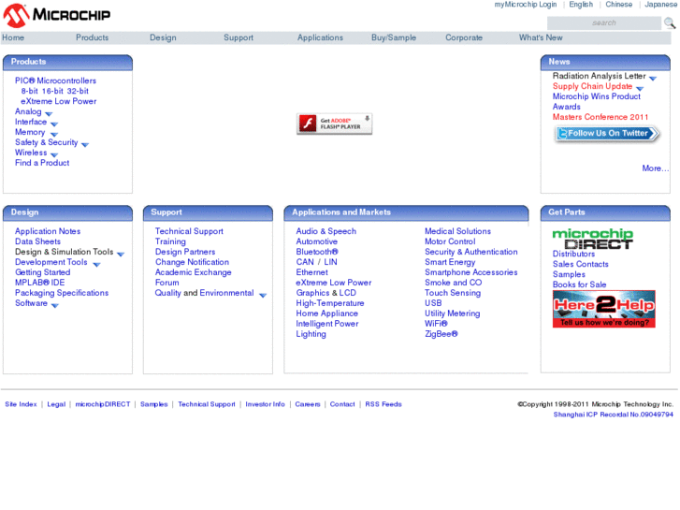This screenshot has height=510, width=680.
Task: Open Masters Conference 2011 news link
Action: (600, 117)
